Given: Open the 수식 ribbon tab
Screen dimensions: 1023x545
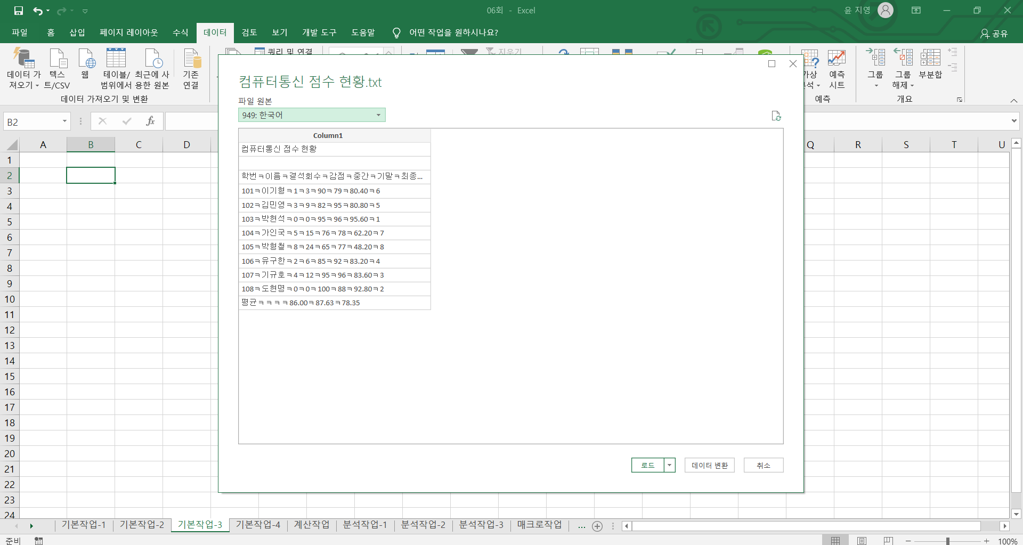Looking at the screenshot, I should (x=180, y=32).
